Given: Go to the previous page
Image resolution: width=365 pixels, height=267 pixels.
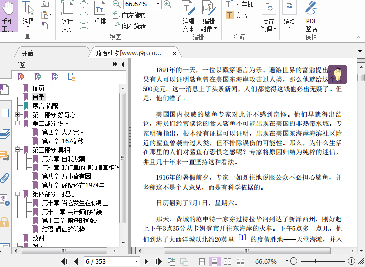Looking at the screenshot, I should (x=76, y=262).
